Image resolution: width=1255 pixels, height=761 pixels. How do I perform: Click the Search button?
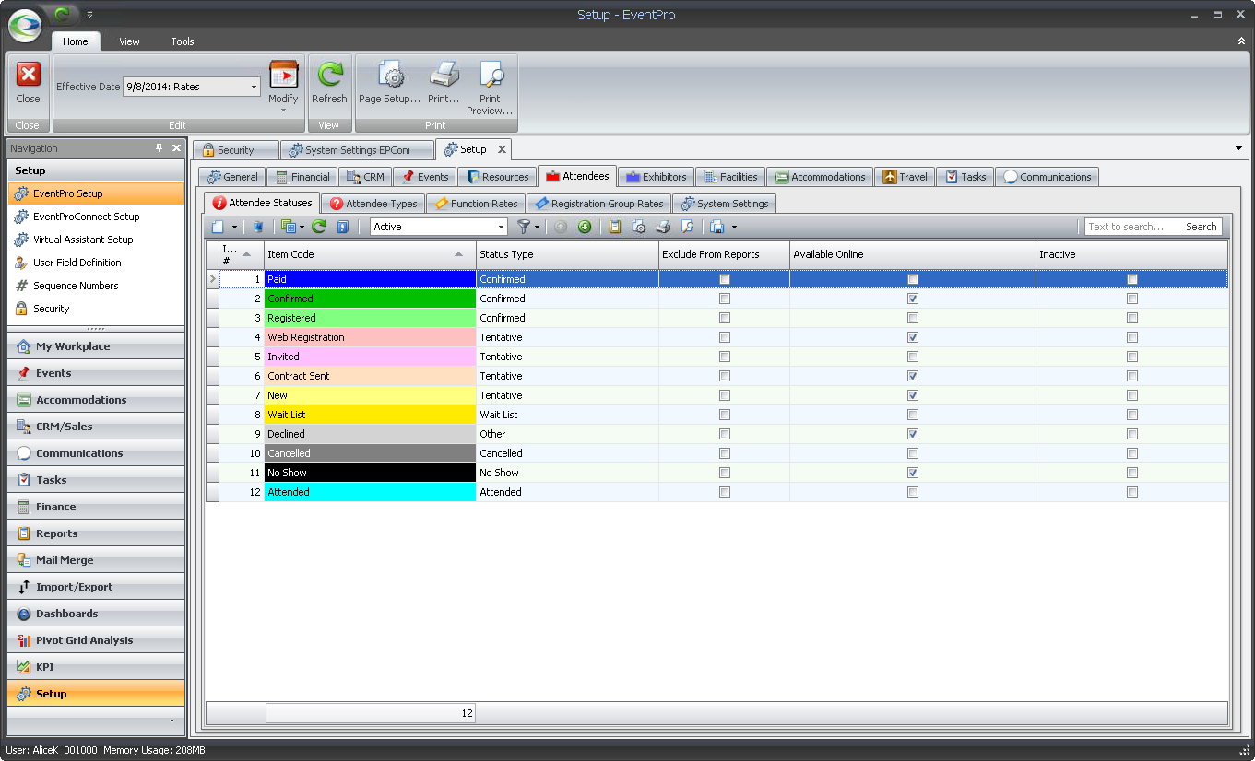pos(1201,227)
